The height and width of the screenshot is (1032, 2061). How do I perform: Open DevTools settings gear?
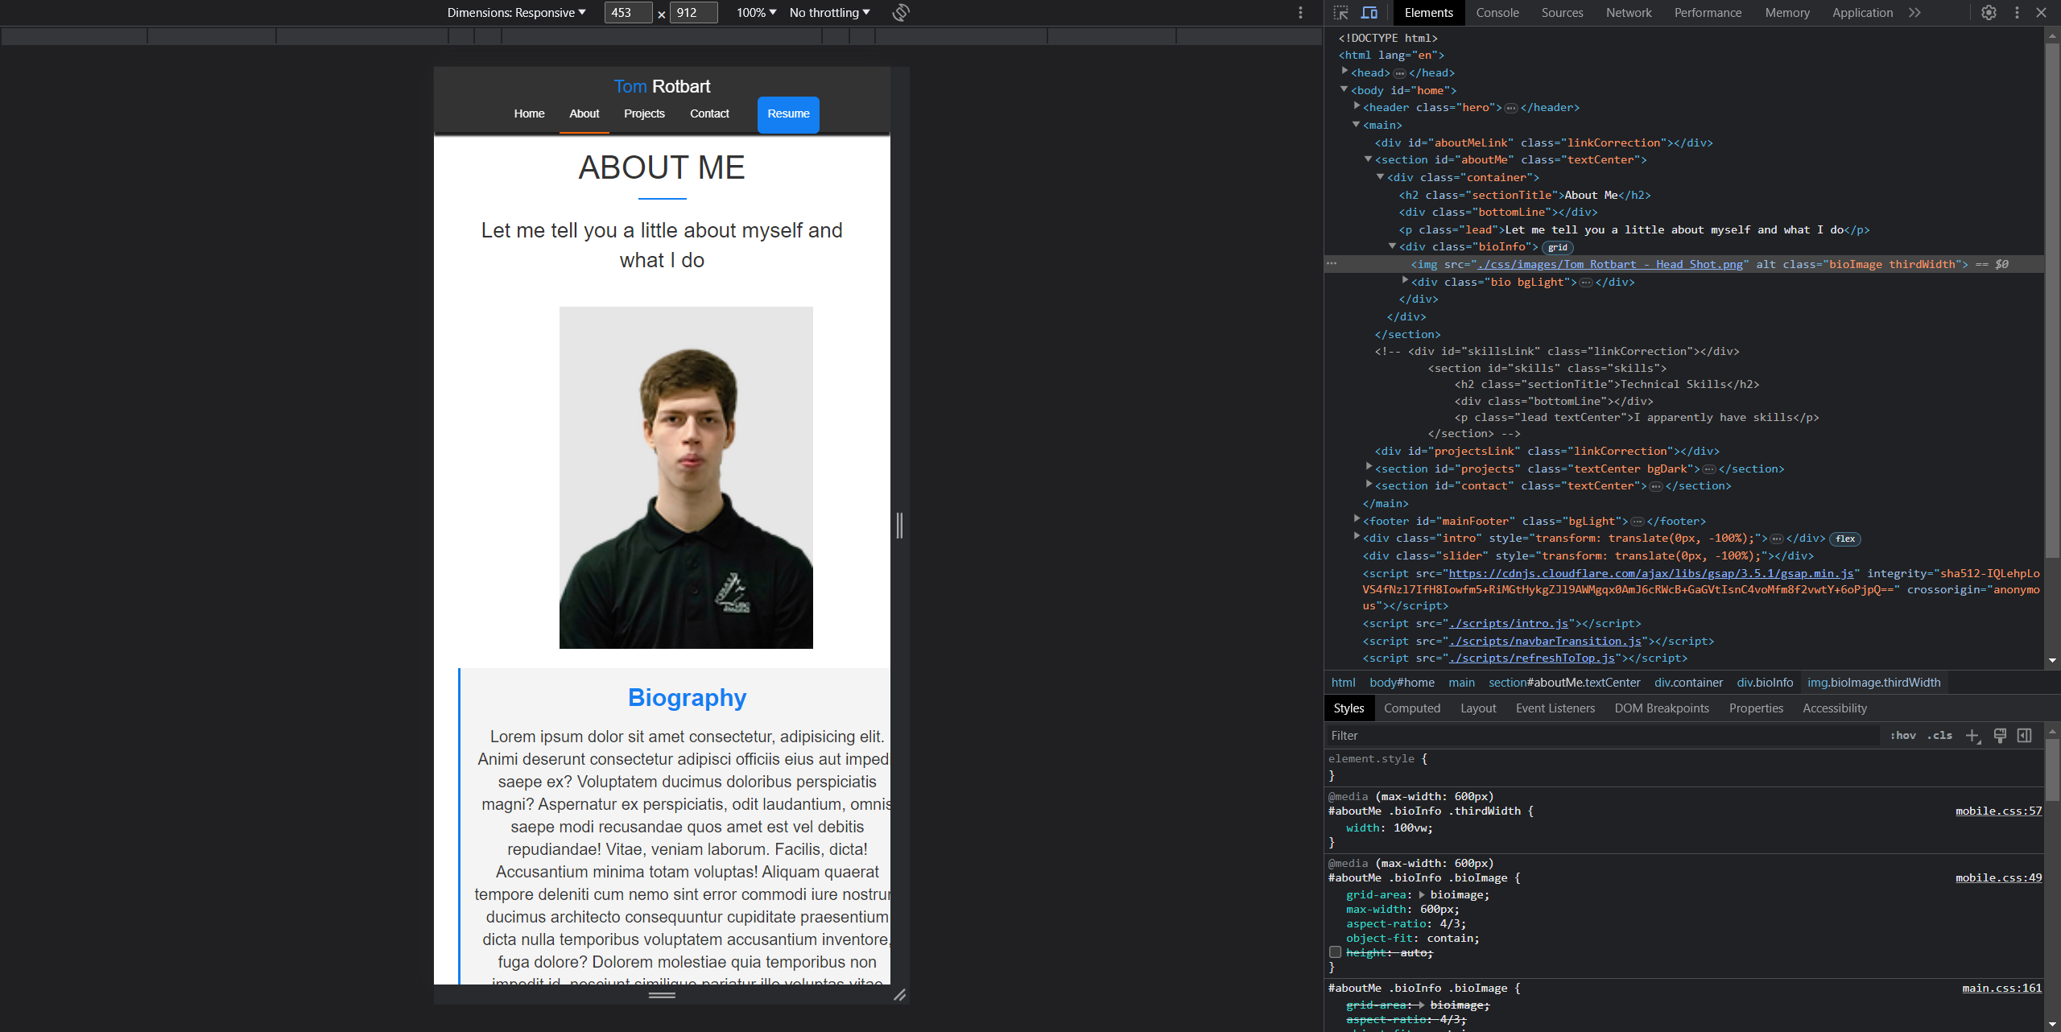[x=1989, y=13]
